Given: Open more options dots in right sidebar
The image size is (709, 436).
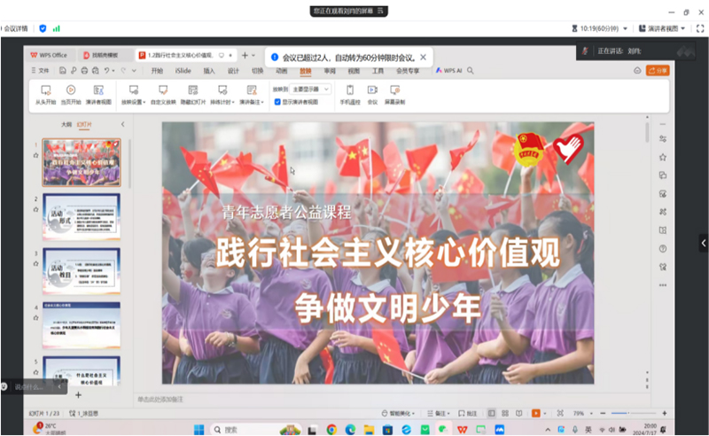Looking at the screenshot, I should pos(662,285).
